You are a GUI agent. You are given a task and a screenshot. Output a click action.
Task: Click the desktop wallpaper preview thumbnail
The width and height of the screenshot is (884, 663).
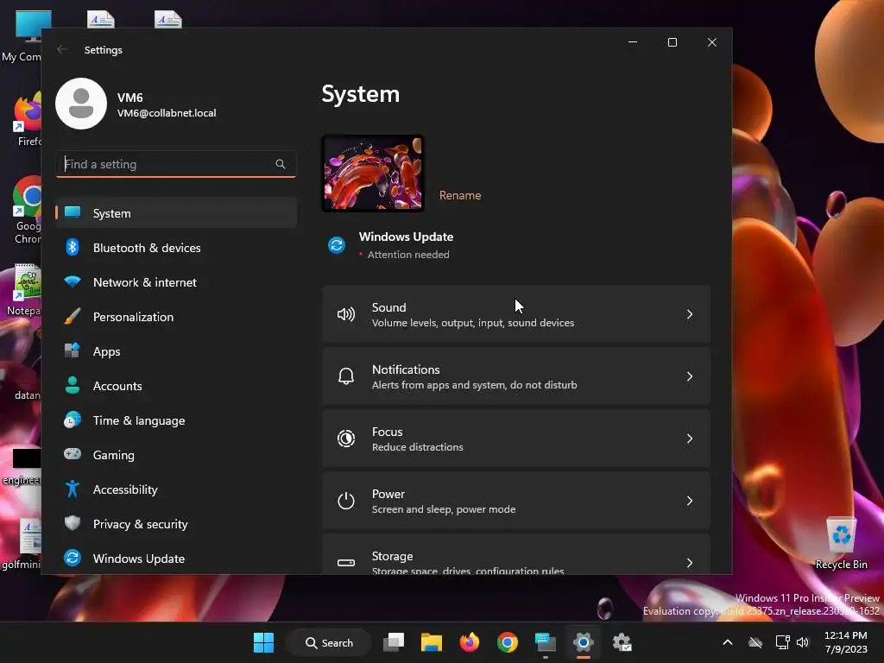373,174
